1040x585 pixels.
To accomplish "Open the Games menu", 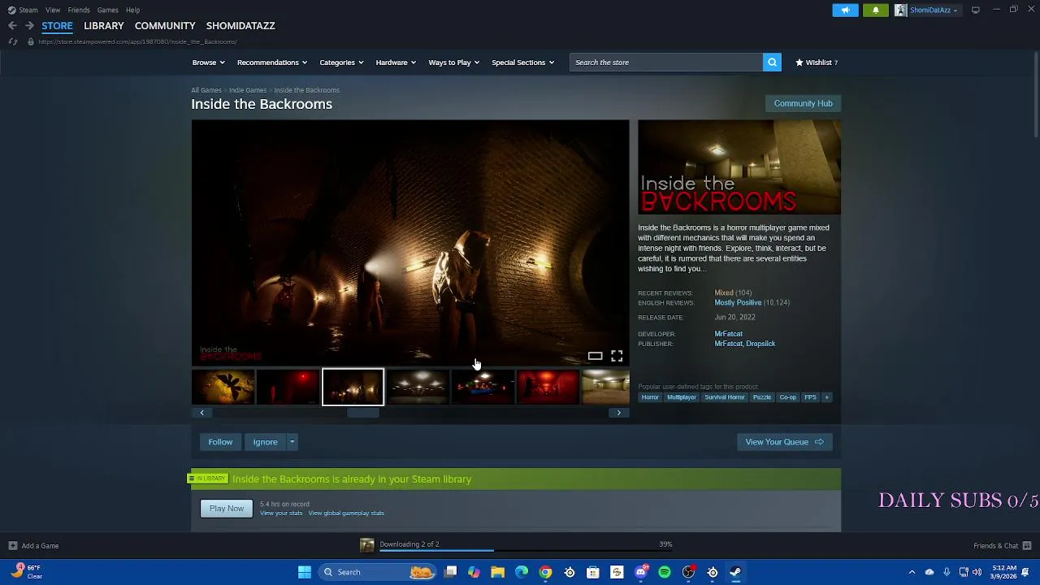I will (107, 10).
